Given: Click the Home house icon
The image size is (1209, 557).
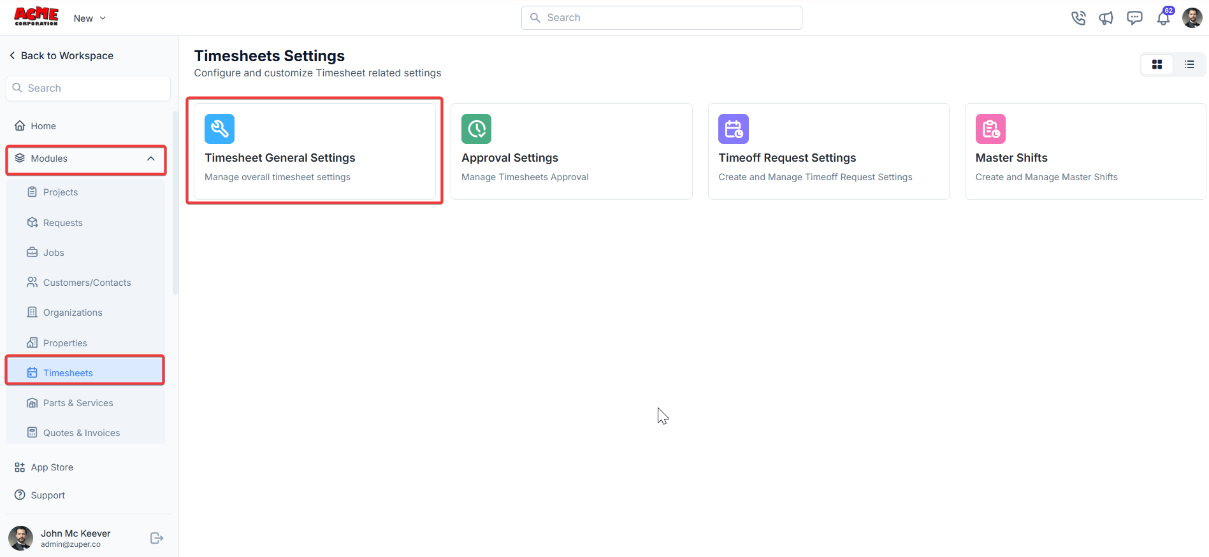Looking at the screenshot, I should pos(20,126).
